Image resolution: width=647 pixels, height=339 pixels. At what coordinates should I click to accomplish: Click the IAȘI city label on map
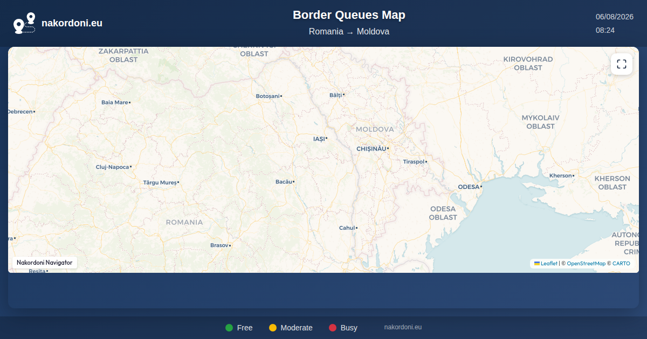[x=319, y=139]
